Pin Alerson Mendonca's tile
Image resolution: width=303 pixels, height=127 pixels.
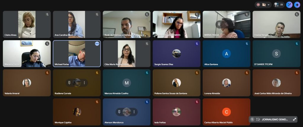point(119,112)
